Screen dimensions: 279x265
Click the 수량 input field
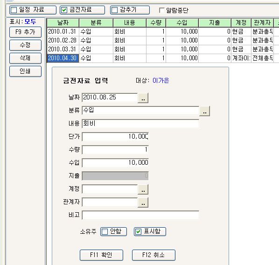point(115,150)
